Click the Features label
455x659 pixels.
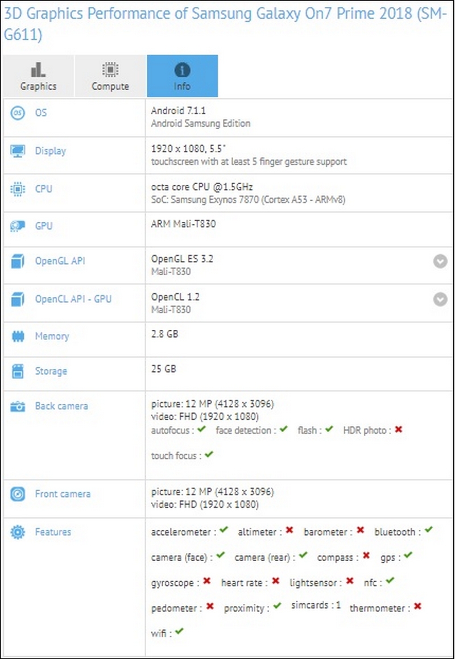tap(53, 532)
